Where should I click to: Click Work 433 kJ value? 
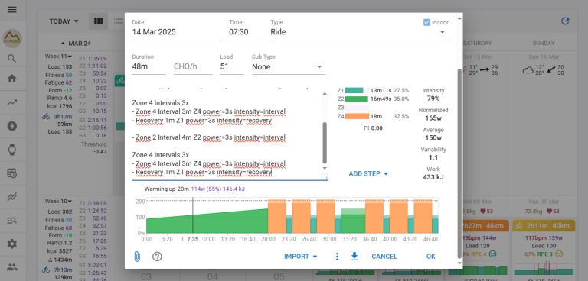coord(433,177)
